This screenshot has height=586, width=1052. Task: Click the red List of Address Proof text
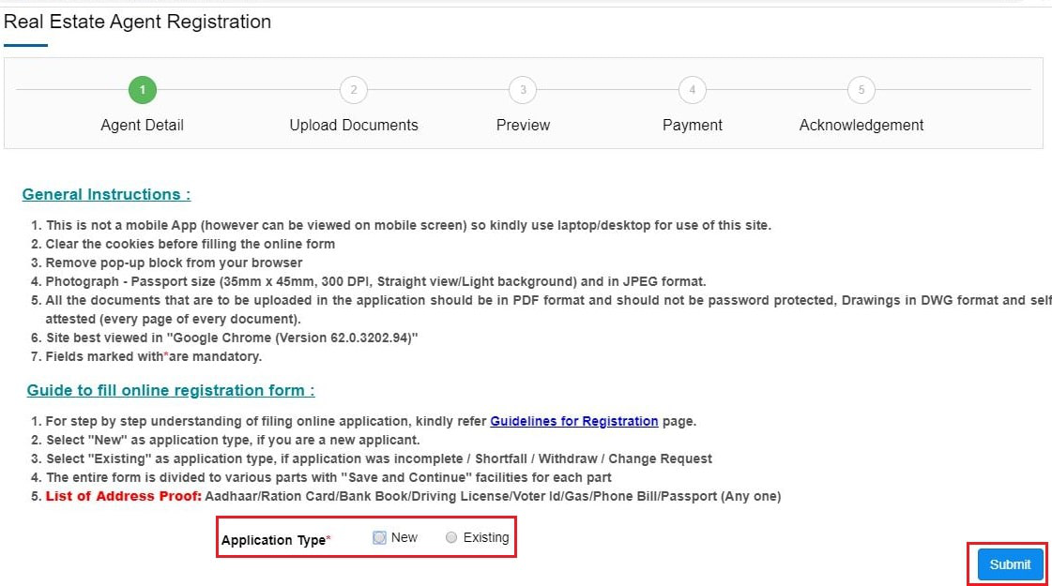click(x=124, y=496)
